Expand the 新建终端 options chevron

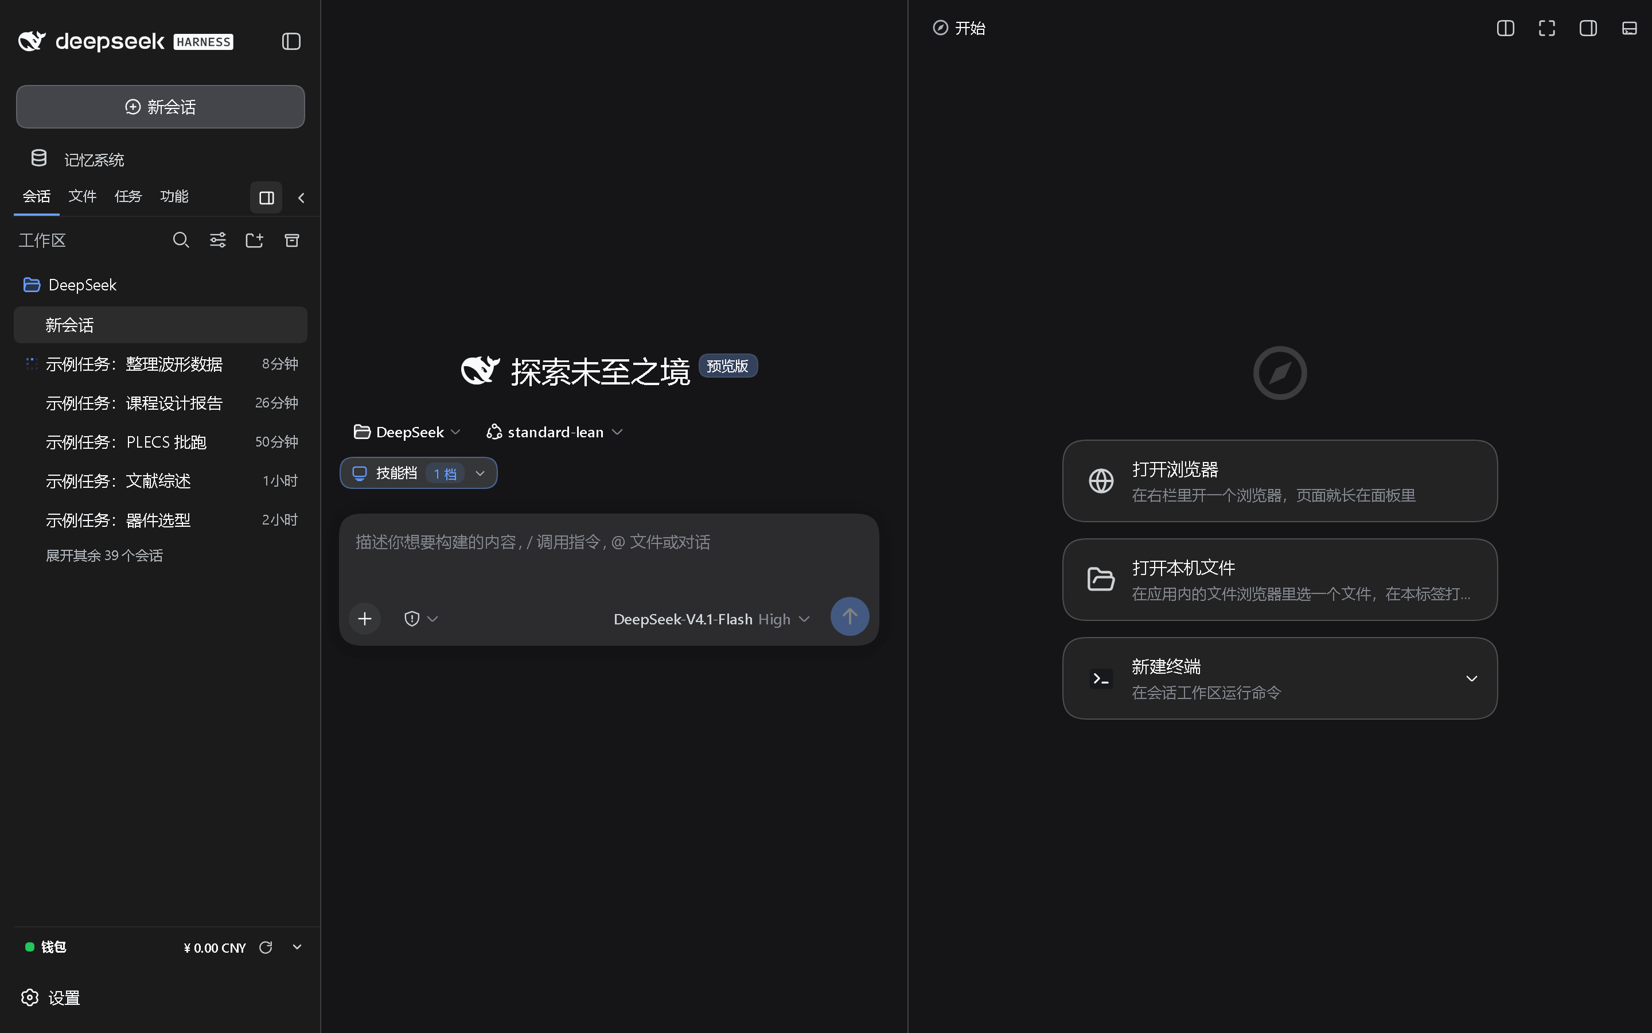click(1472, 678)
